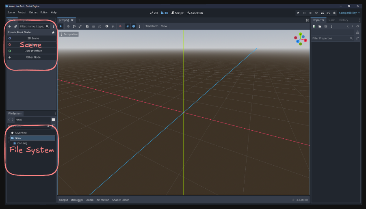This screenshot has width=366, height=209.
Task: Switch to the History dock tab
Action: point(344,20)
